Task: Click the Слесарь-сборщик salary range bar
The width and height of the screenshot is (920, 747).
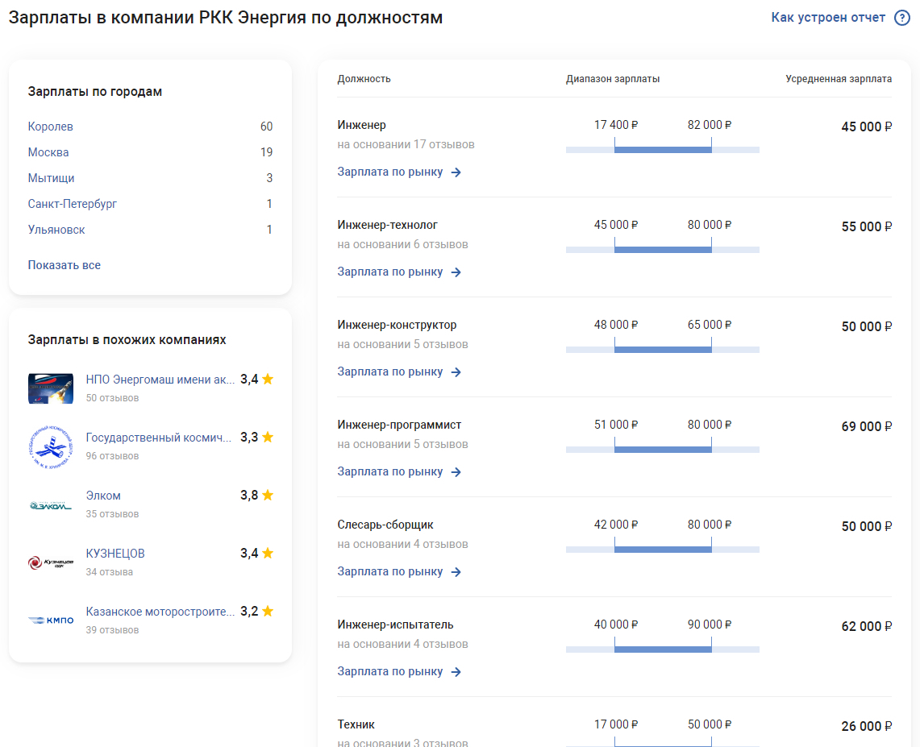Action: (663, 549)
